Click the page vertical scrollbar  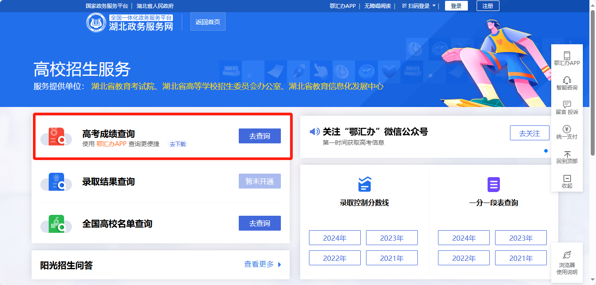[x=592, y=83]
